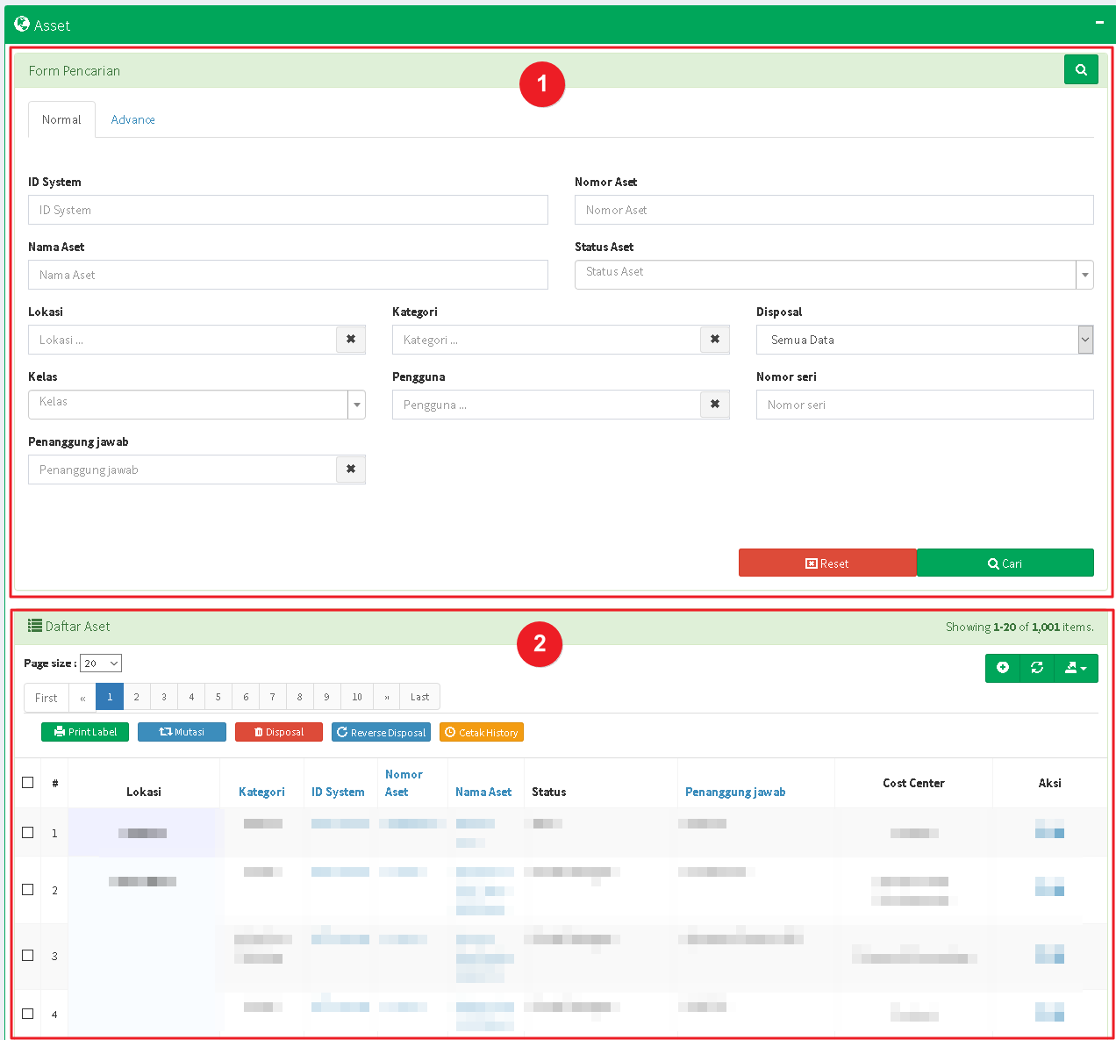Check the checkbox for row 1
Screen dimensions: 1116x1040
[28, 833]
